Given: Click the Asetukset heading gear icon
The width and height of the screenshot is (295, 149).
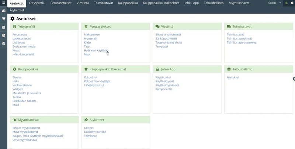Looking at the screenshot, I should 13,18.
